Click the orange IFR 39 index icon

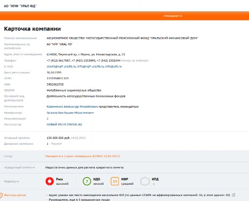click(x=115, y=181)
